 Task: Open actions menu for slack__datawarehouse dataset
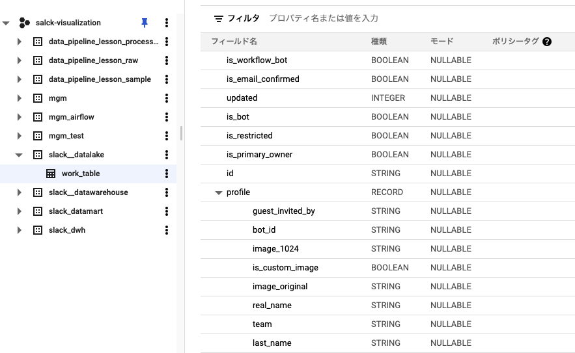[x=167, y=192]
